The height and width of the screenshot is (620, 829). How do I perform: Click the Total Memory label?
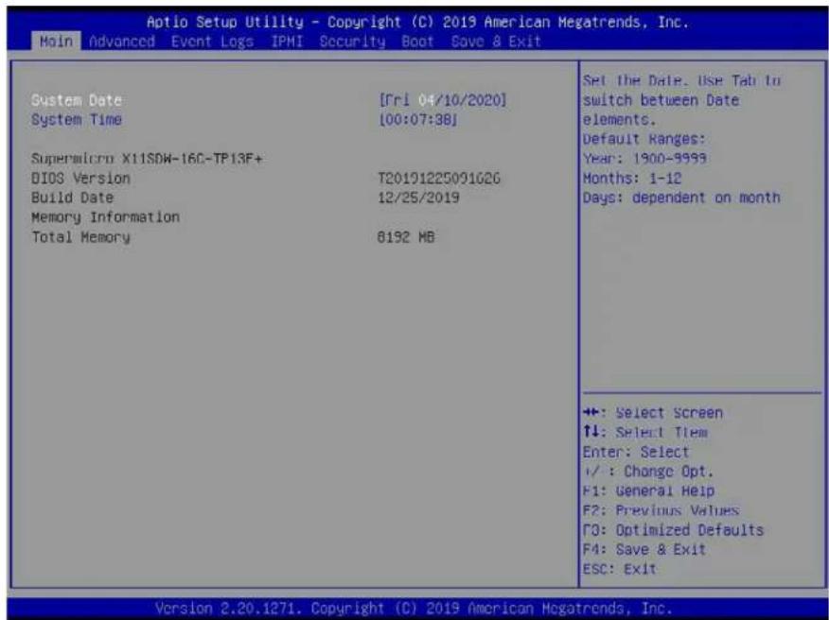click(80, 237)
